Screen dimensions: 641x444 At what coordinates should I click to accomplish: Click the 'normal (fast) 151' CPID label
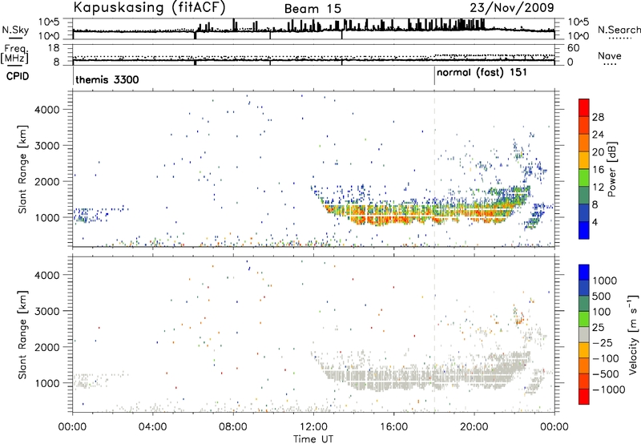point(482,73)
